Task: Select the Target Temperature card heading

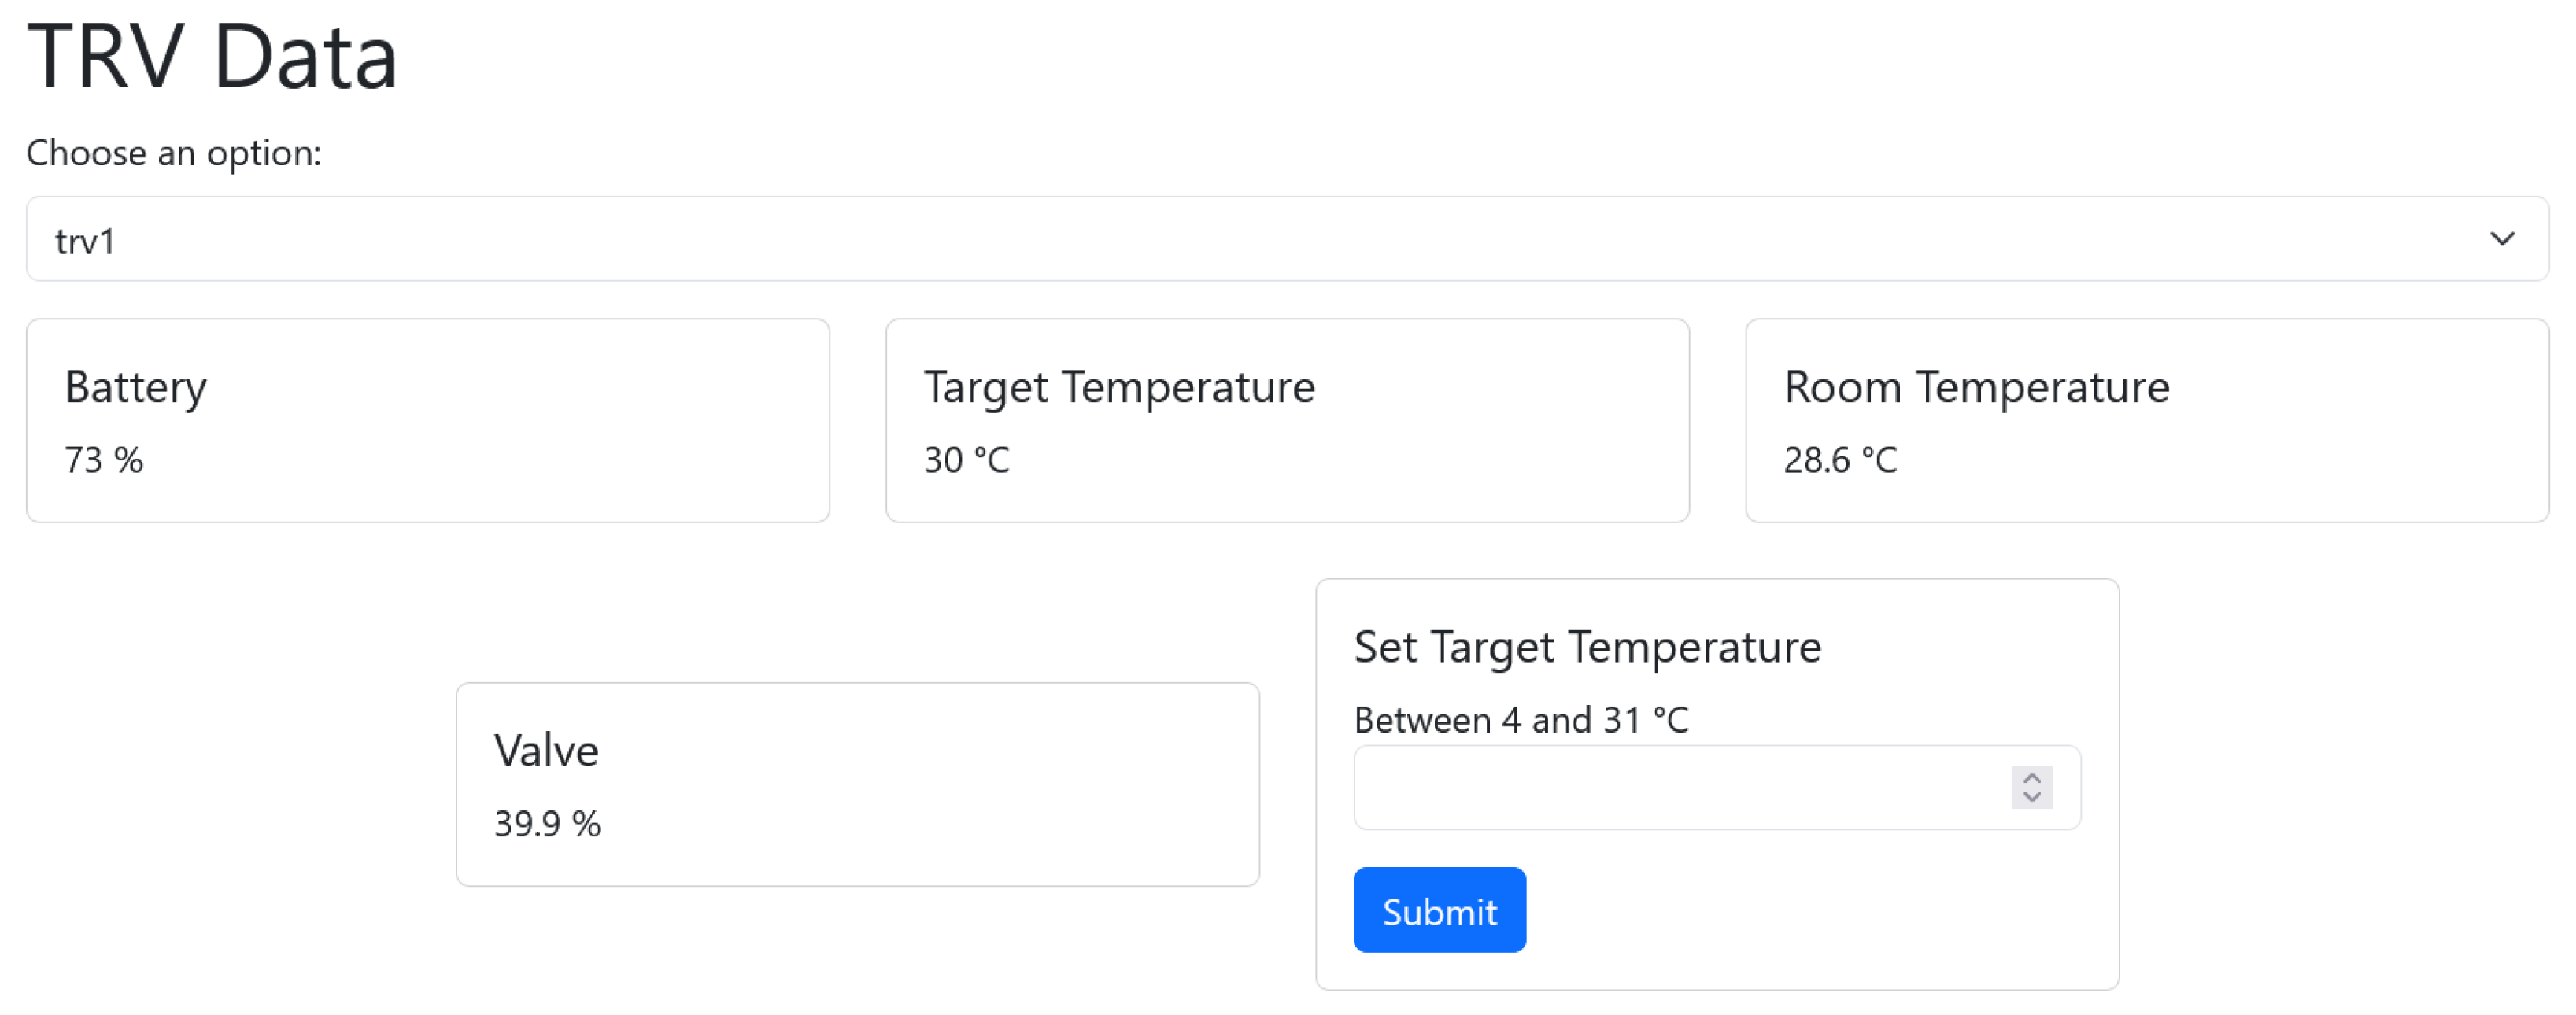Action: (x=1119, y=387)
